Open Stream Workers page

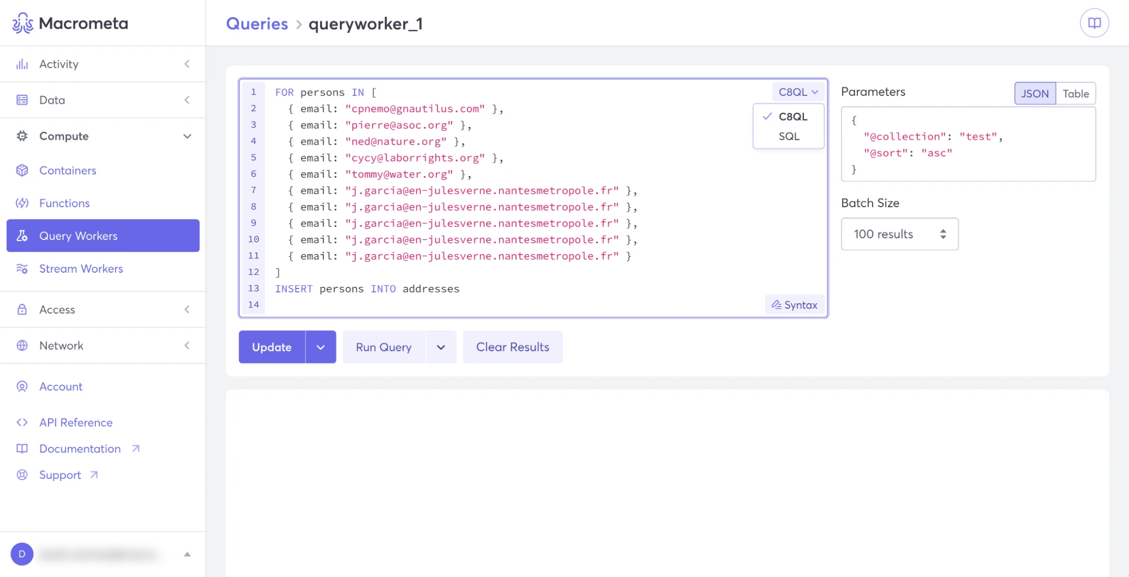pos(81,269)
